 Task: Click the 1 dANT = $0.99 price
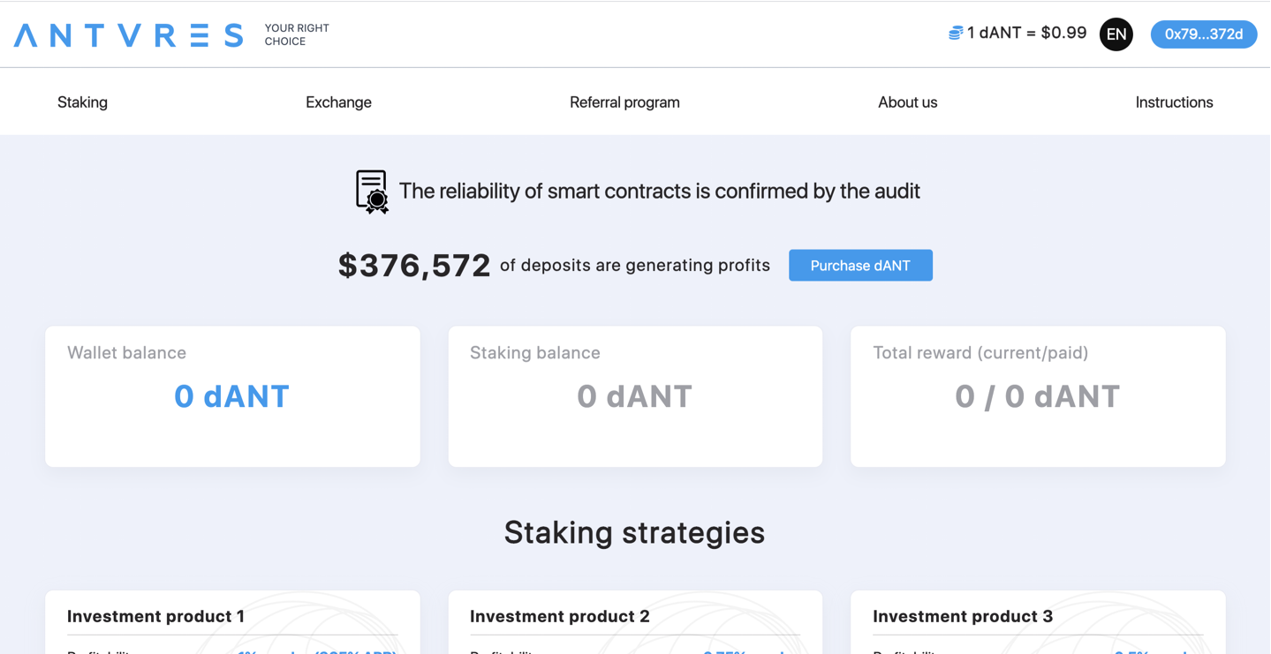[x=1026, y=34]
